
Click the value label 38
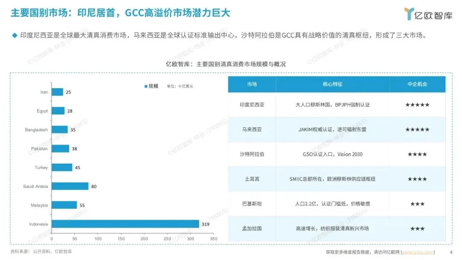[74, 149]
